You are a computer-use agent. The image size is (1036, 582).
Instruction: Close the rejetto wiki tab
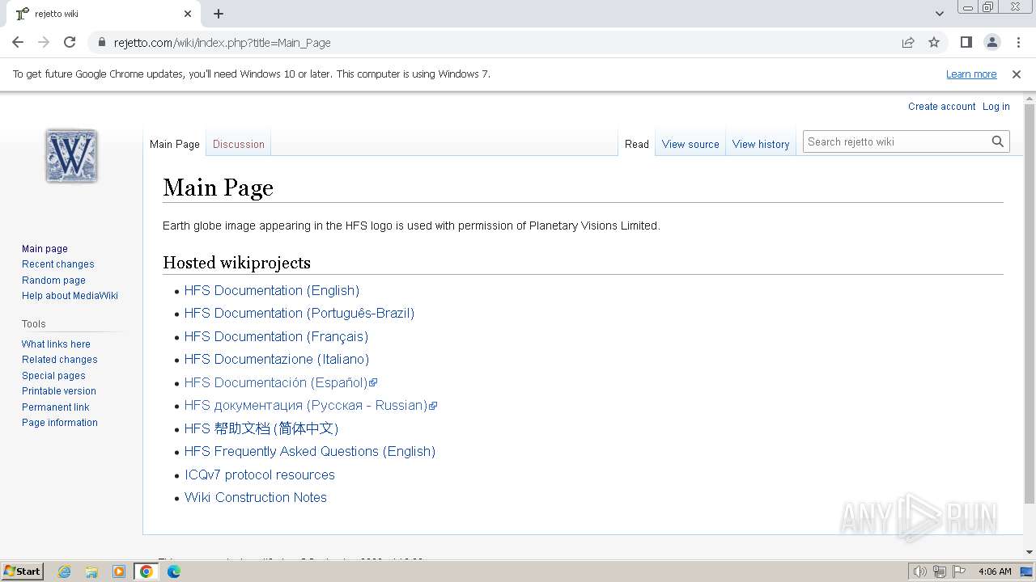(188, 14)
